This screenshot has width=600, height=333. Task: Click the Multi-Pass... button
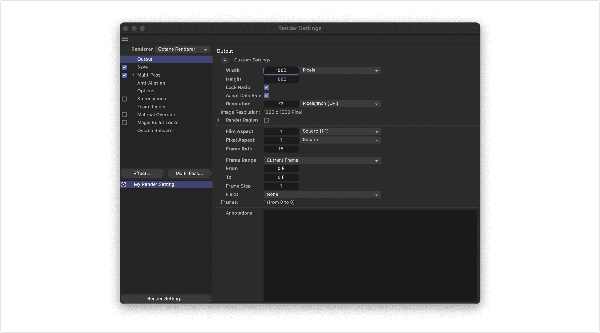[189, 174]
